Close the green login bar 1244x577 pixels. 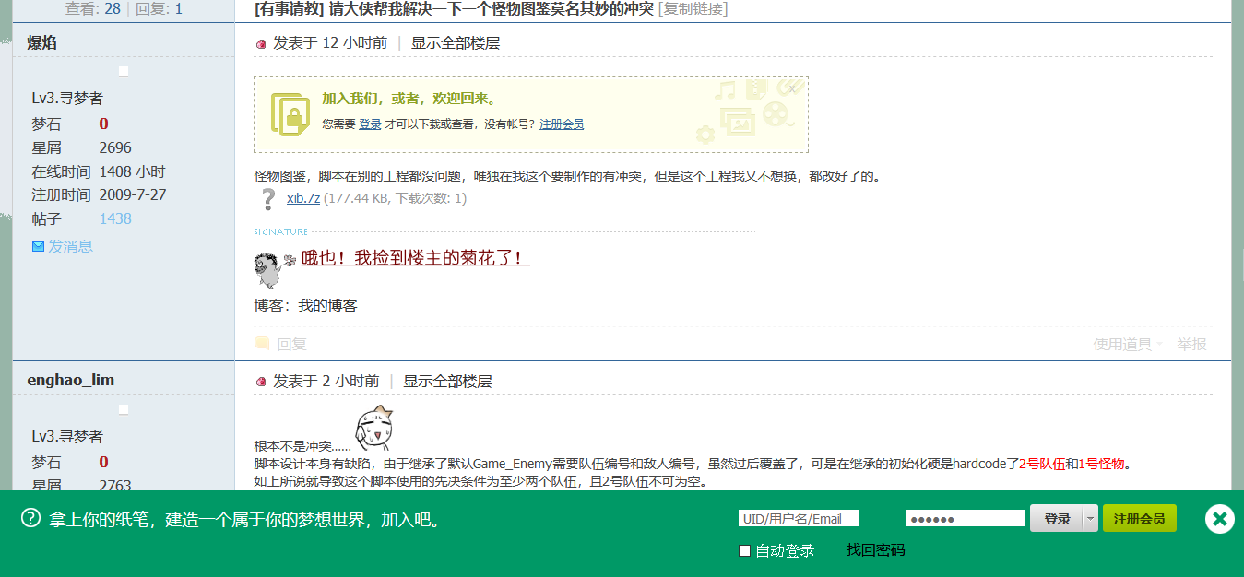(1219, 520)
